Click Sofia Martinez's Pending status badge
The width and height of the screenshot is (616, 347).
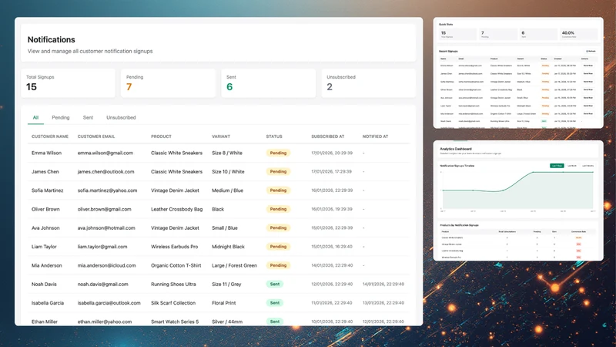[278, 190]
